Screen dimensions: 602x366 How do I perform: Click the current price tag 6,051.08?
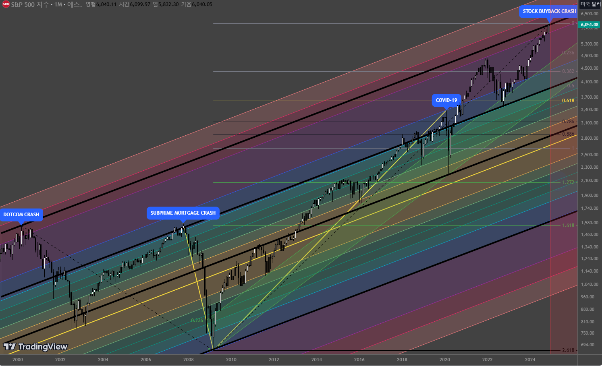tap(590, 25)
